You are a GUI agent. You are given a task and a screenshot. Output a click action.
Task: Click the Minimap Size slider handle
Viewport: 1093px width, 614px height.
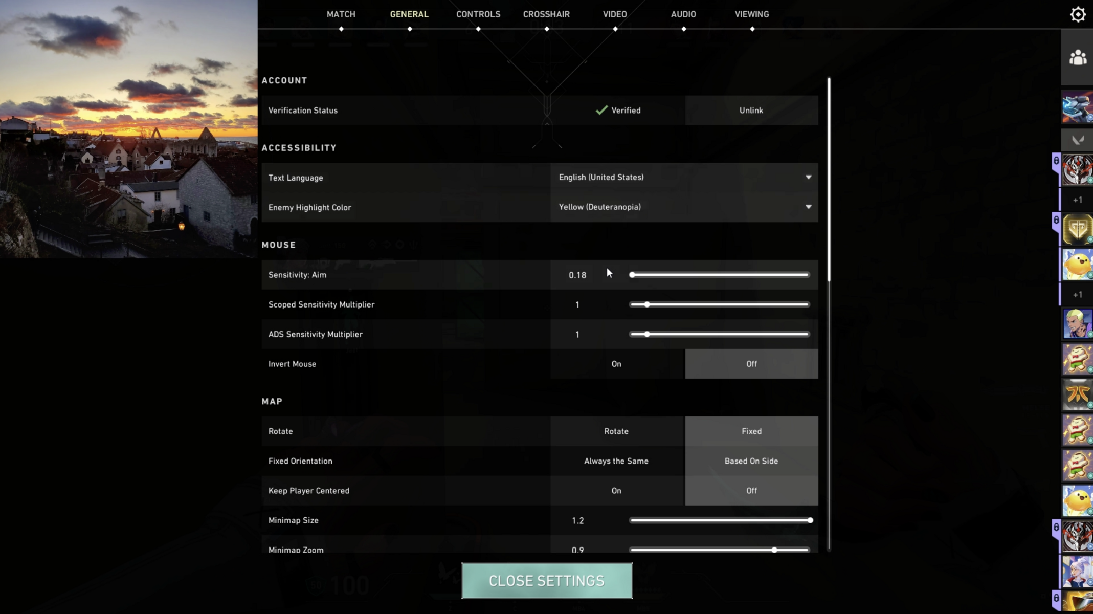coord(810,520)
